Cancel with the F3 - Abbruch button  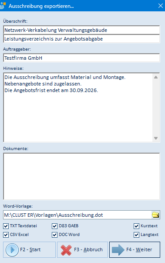point(83,249)
